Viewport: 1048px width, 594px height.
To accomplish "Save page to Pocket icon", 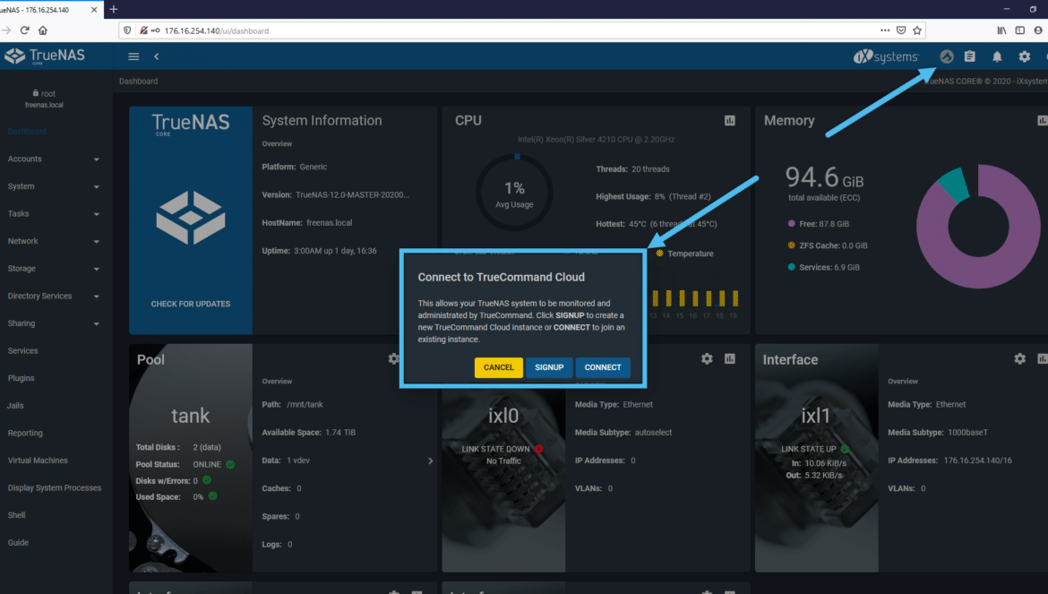I will 901,30.
